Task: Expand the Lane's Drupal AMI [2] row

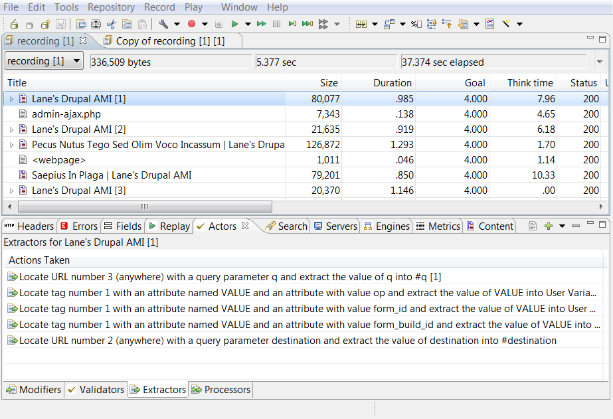Action: pyautogui.click(x=11, y=129)
